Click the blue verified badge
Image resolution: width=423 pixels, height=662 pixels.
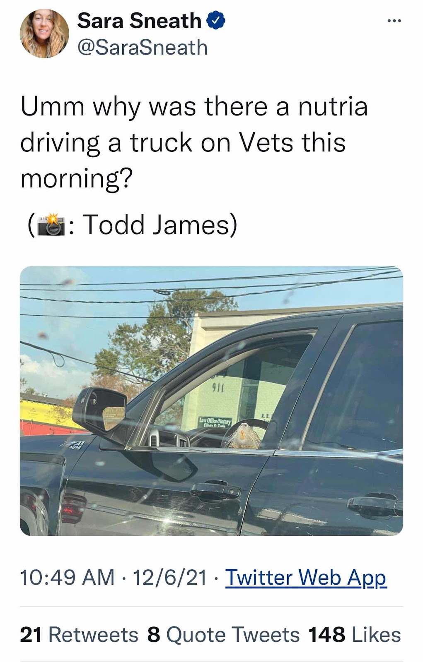point(216,21)
